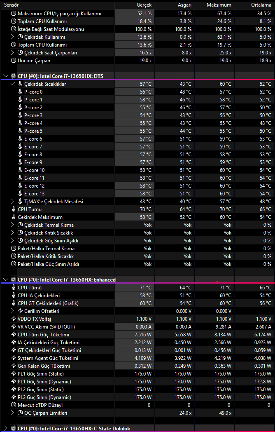Collapse the CPU DTS sensor group
This screenshot has height=432, width=275.
[x=6, y=76]
